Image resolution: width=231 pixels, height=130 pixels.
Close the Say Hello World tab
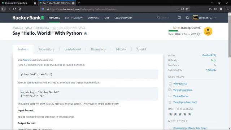[x=73, y=3]
